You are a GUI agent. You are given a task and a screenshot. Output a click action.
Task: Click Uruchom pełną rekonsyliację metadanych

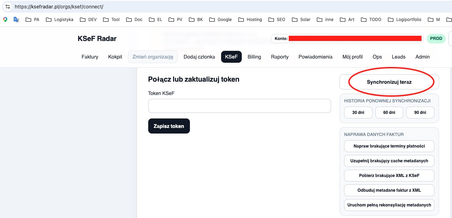coord(389,205)
